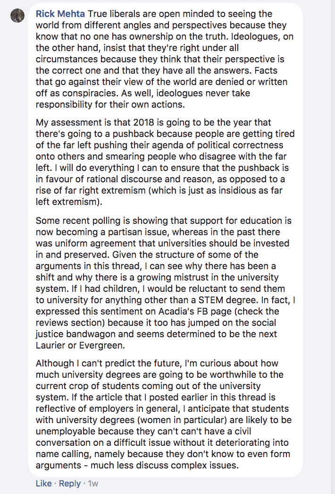Like Rick Mehta's comment
335x494 pixels.
click(43, 483)
